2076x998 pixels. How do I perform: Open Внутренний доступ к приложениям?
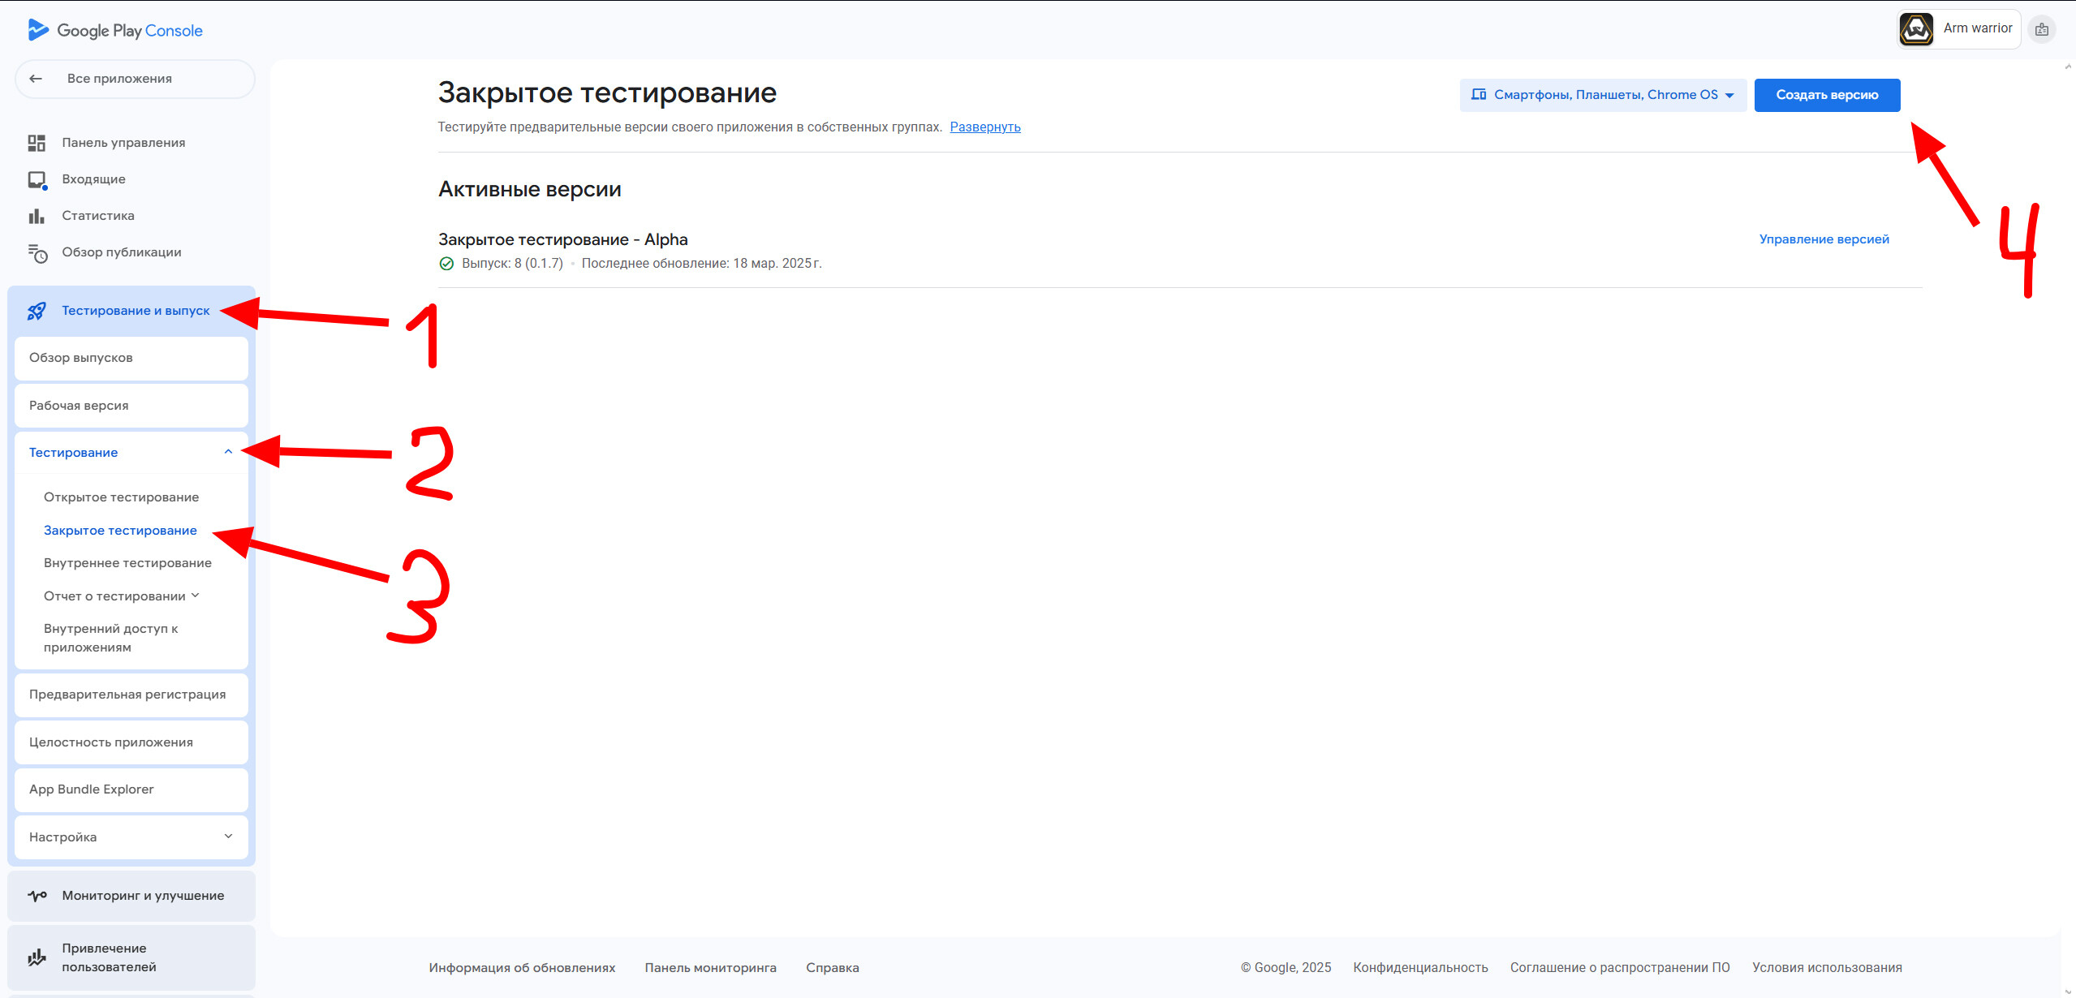[111, 638]
